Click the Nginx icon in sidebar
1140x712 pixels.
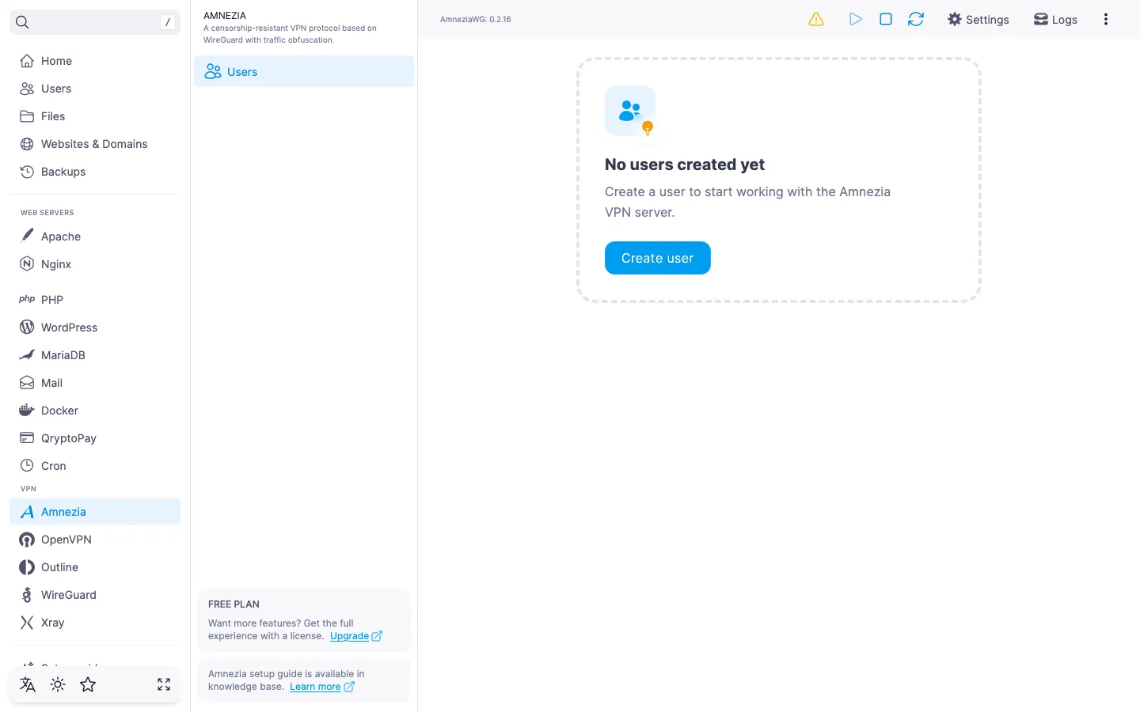pyautogui.click(x=27, y=264)
